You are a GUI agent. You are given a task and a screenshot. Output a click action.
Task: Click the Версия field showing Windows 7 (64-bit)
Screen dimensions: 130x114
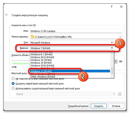point(72,48)
